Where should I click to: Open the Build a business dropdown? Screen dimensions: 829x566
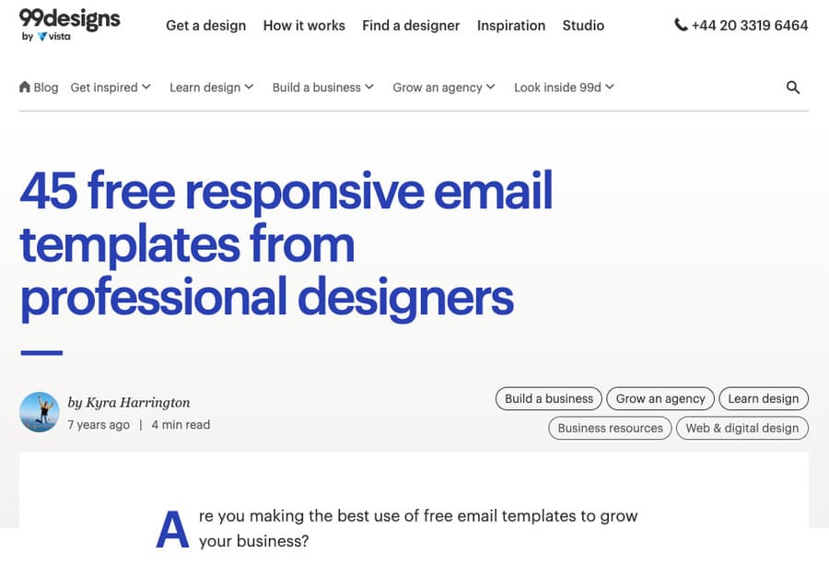(x=322, y=88)
